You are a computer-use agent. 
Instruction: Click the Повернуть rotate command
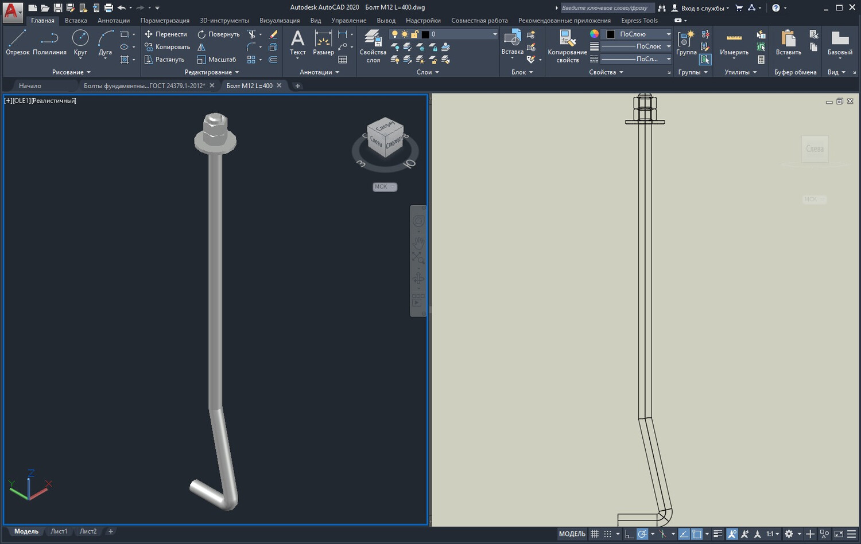[x=218, y=34]
